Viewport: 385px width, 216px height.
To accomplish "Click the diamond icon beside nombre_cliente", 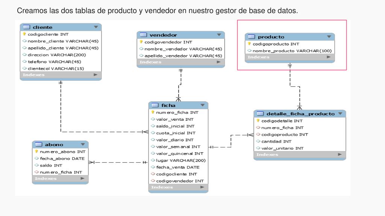I will [24, 41].
